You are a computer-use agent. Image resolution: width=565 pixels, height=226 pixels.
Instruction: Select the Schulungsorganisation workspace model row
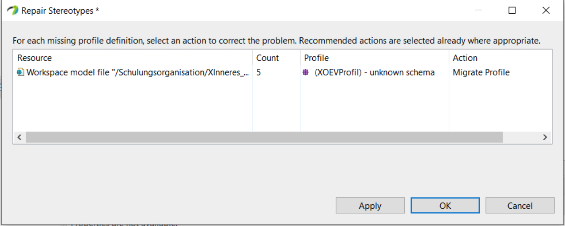282,73
